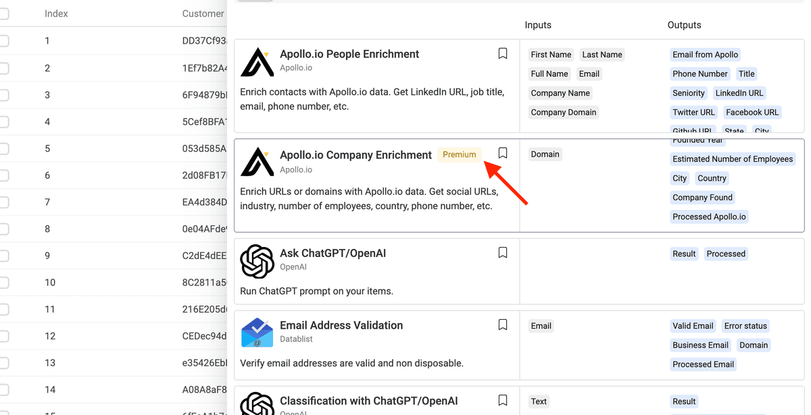The width and height of the screenshot is (811, 415).
Task: Tick the checkbox for row 5
Action: coord(3,148)
